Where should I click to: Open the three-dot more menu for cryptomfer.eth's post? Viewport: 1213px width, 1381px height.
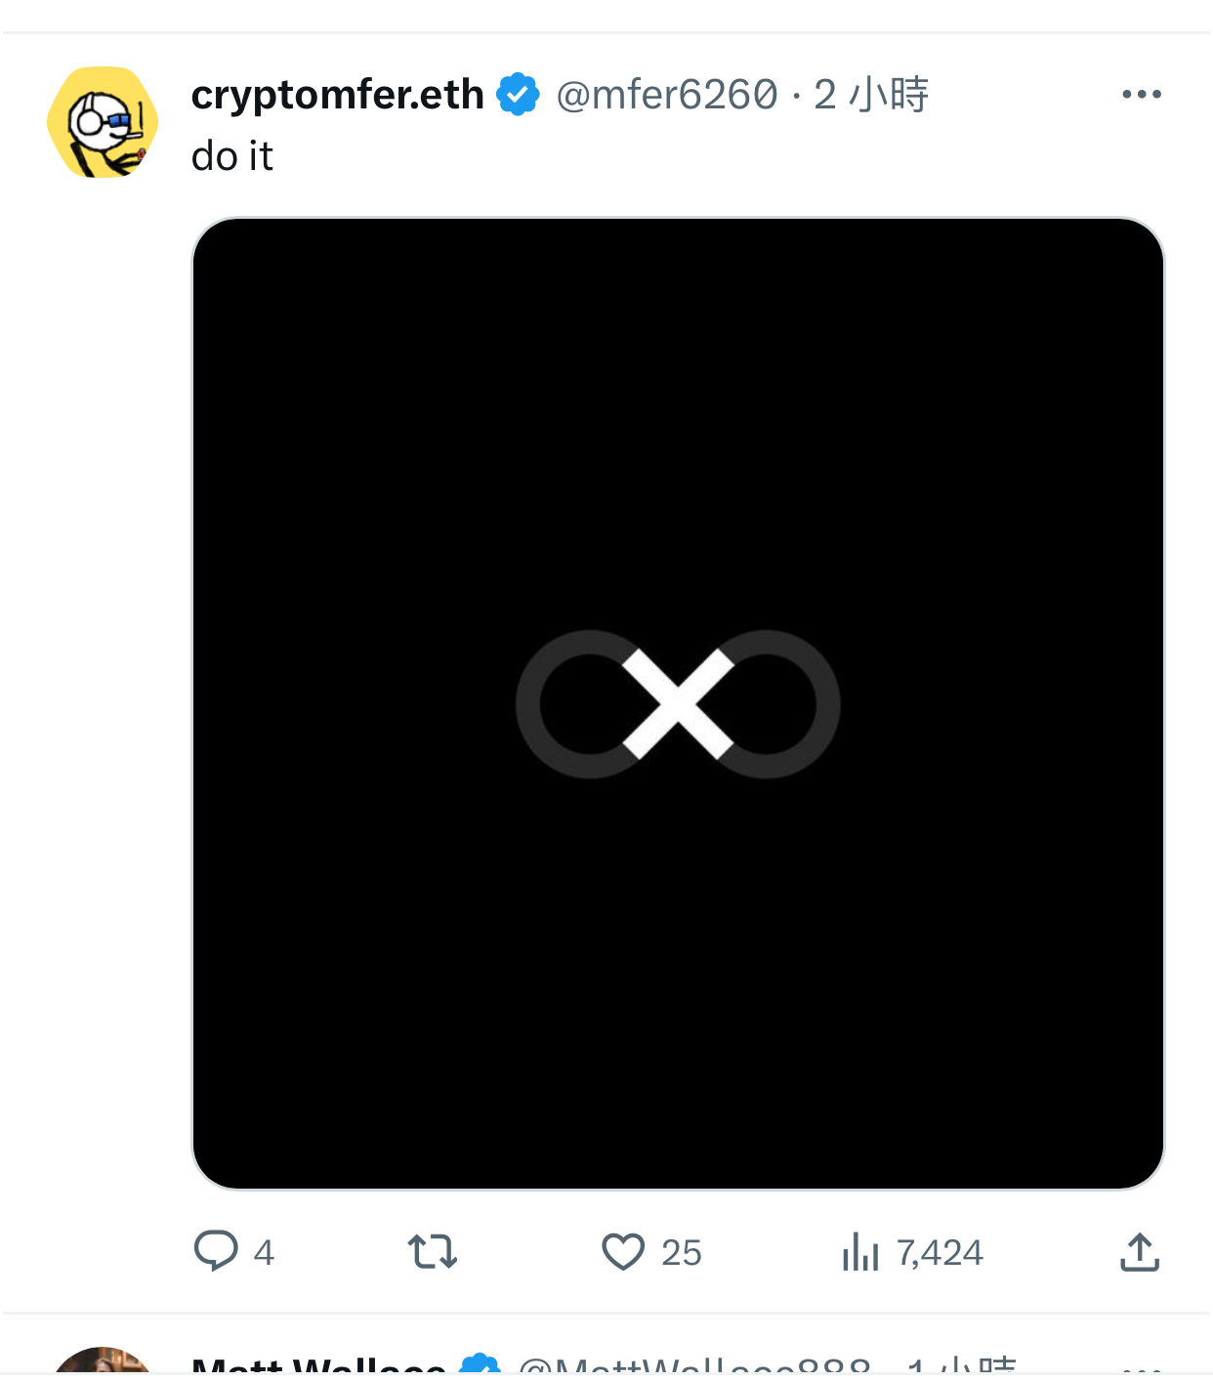point(1142,94)
